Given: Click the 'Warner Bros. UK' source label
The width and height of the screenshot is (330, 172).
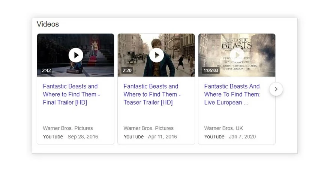Looking at the screenshot, I should click(223, 128).
